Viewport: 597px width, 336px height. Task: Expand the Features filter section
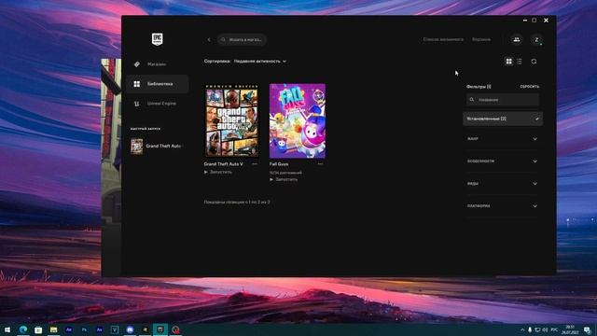point(503,161)
